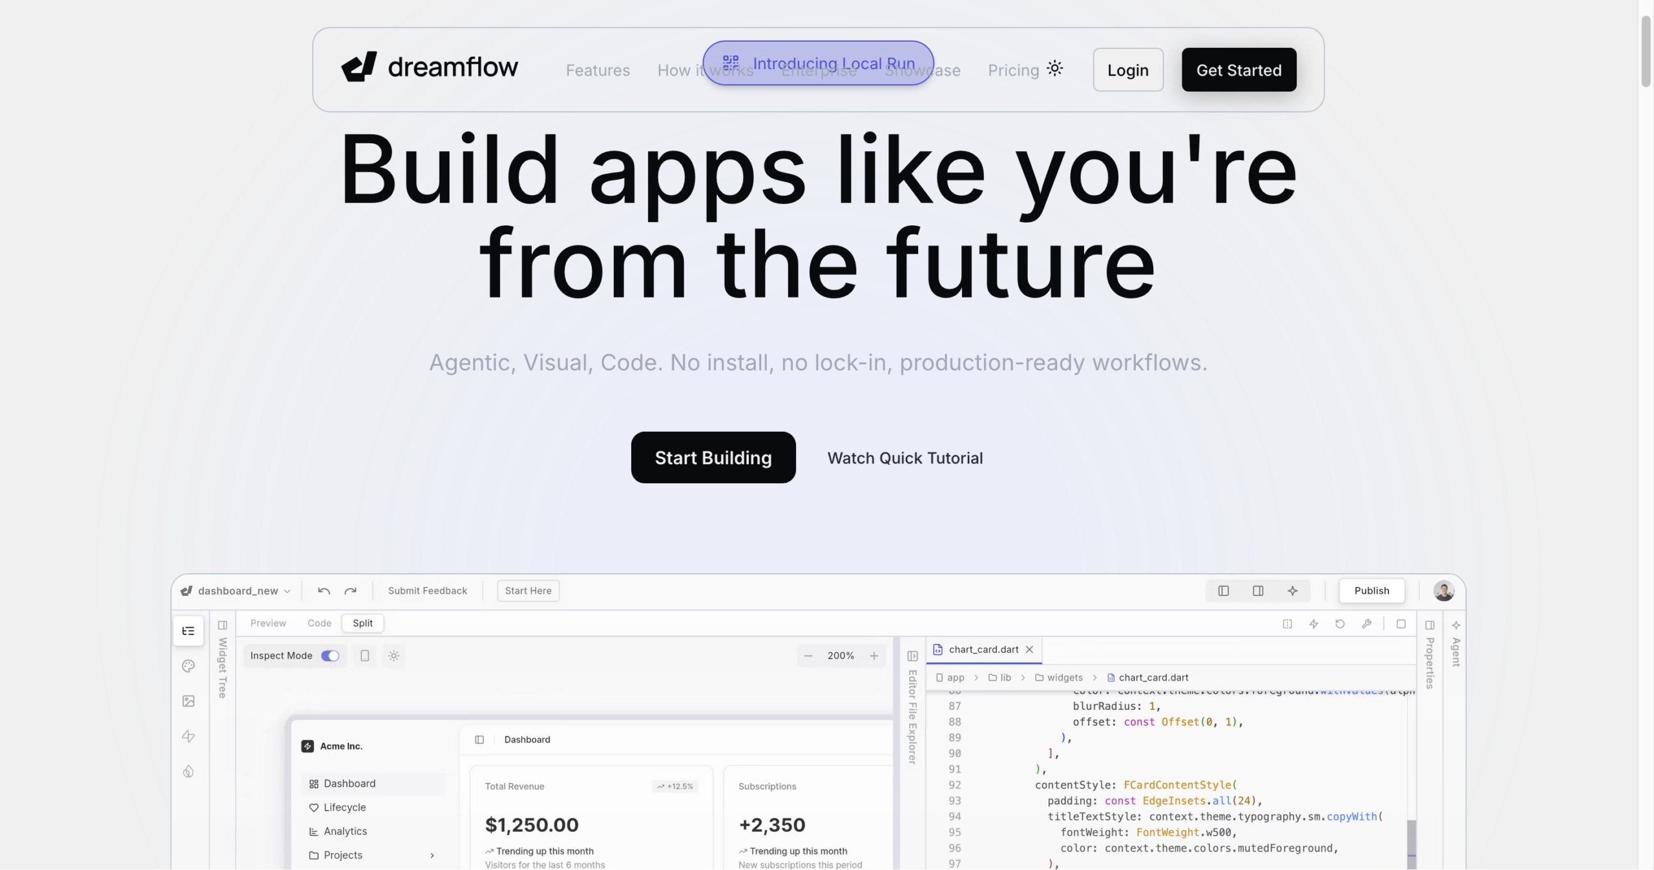Click the browser page vertical scrollbar
This screenshot has height=870, width=1654.
[x=1646, y=52]
